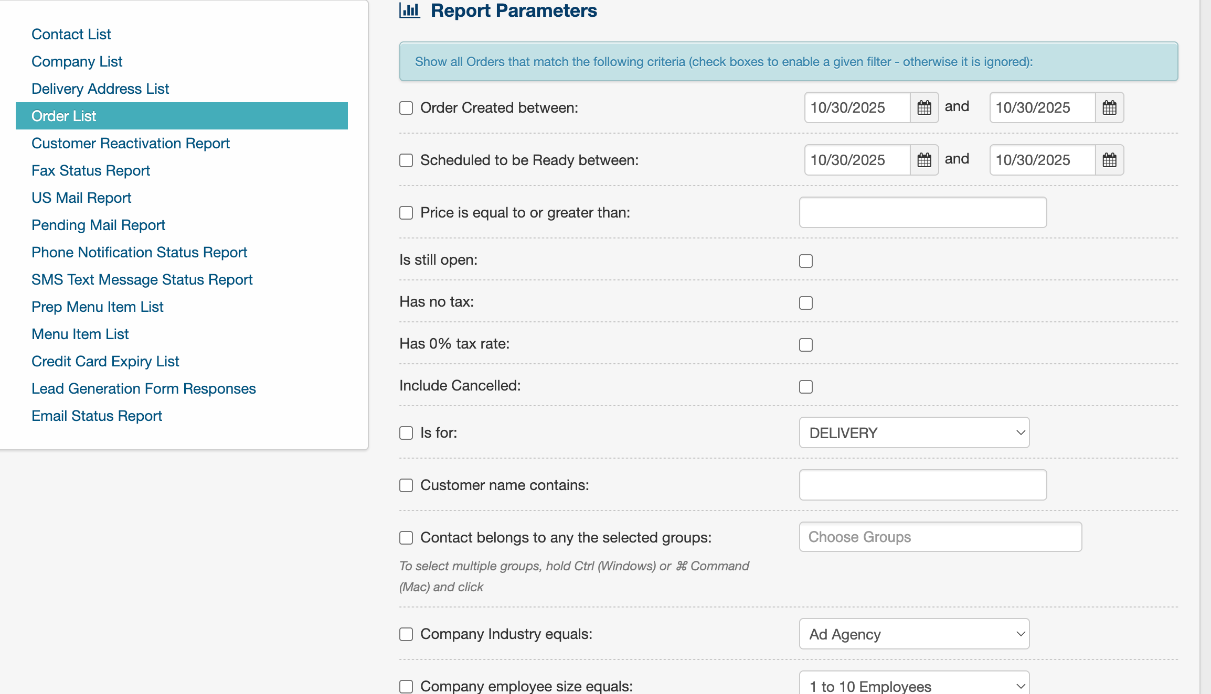Check the Has no tax box

[x=806, y=303]
